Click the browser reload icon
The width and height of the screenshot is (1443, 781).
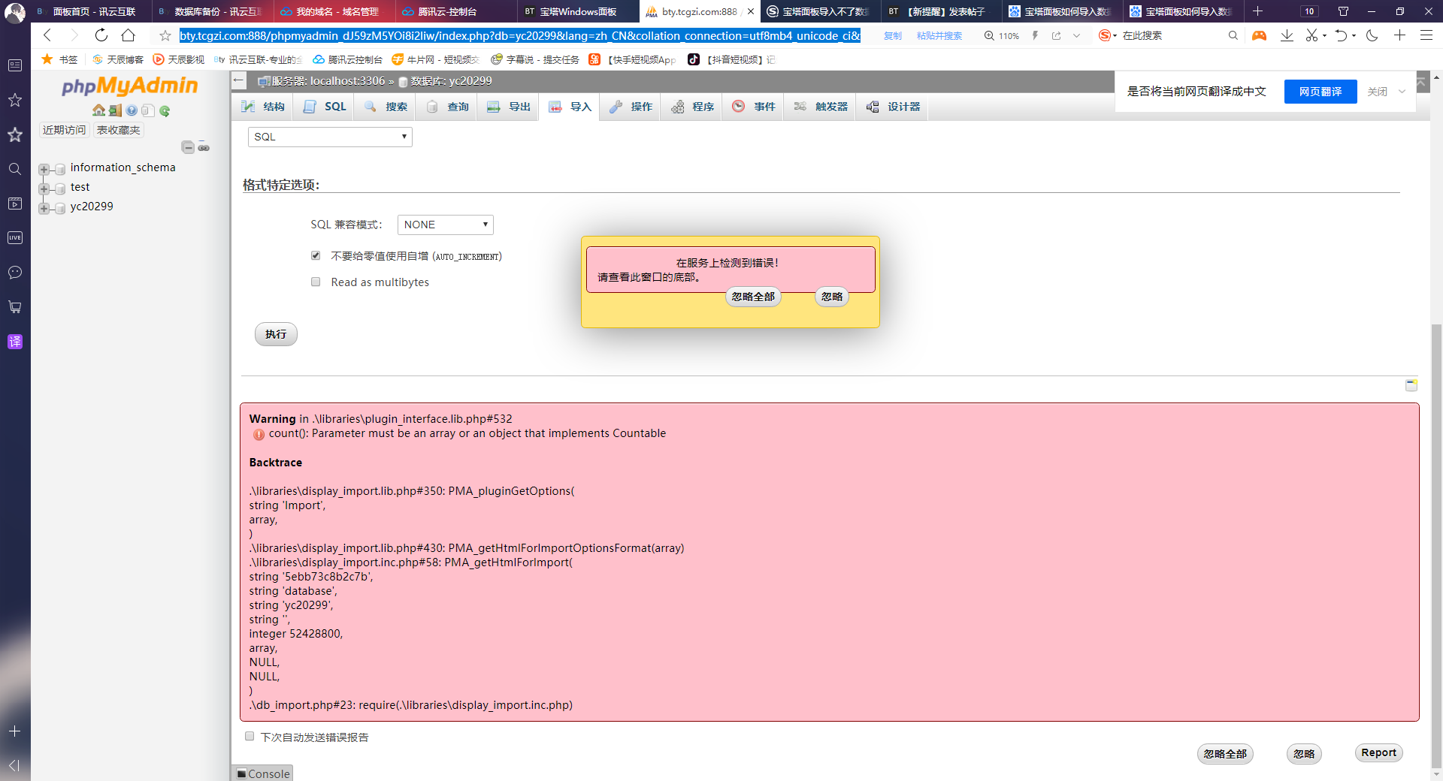(101, 35)
